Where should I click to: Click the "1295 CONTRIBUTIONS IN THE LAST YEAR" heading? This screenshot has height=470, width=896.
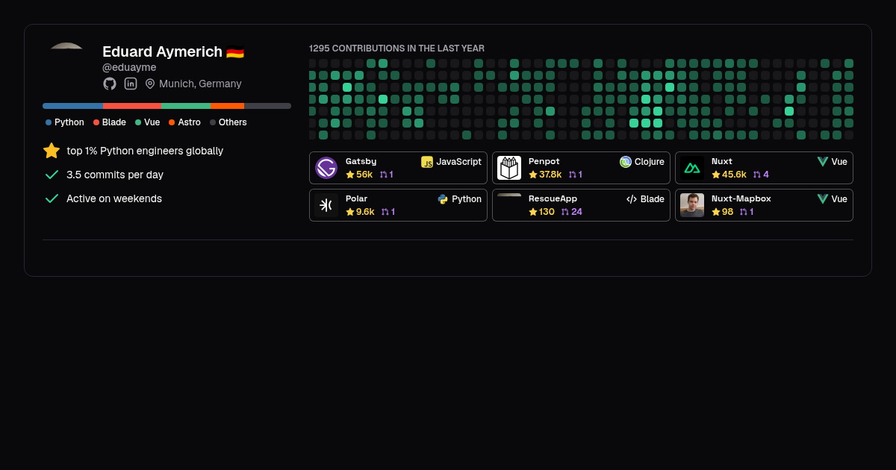point(396,48)
